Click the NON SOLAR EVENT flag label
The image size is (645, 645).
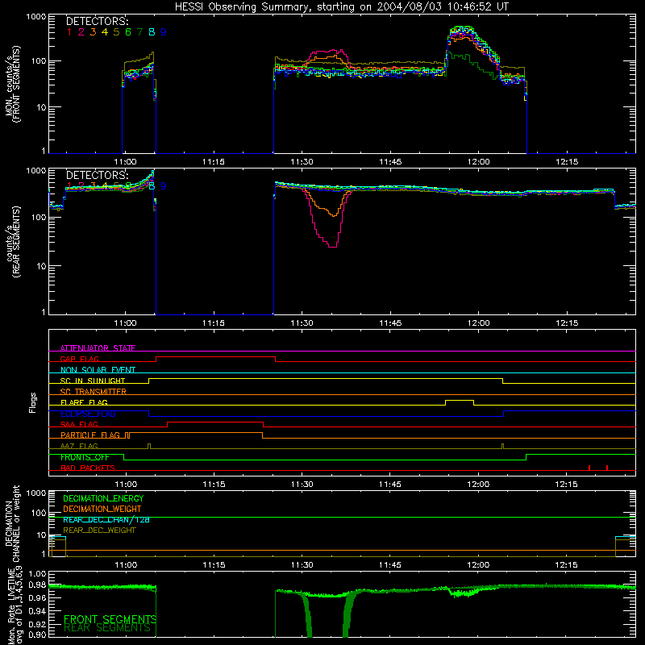(x=98, y=370)
